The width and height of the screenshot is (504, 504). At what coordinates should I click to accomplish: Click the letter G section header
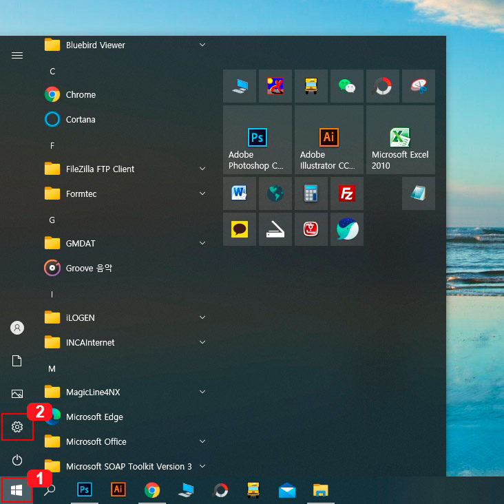tap(52, 220)
